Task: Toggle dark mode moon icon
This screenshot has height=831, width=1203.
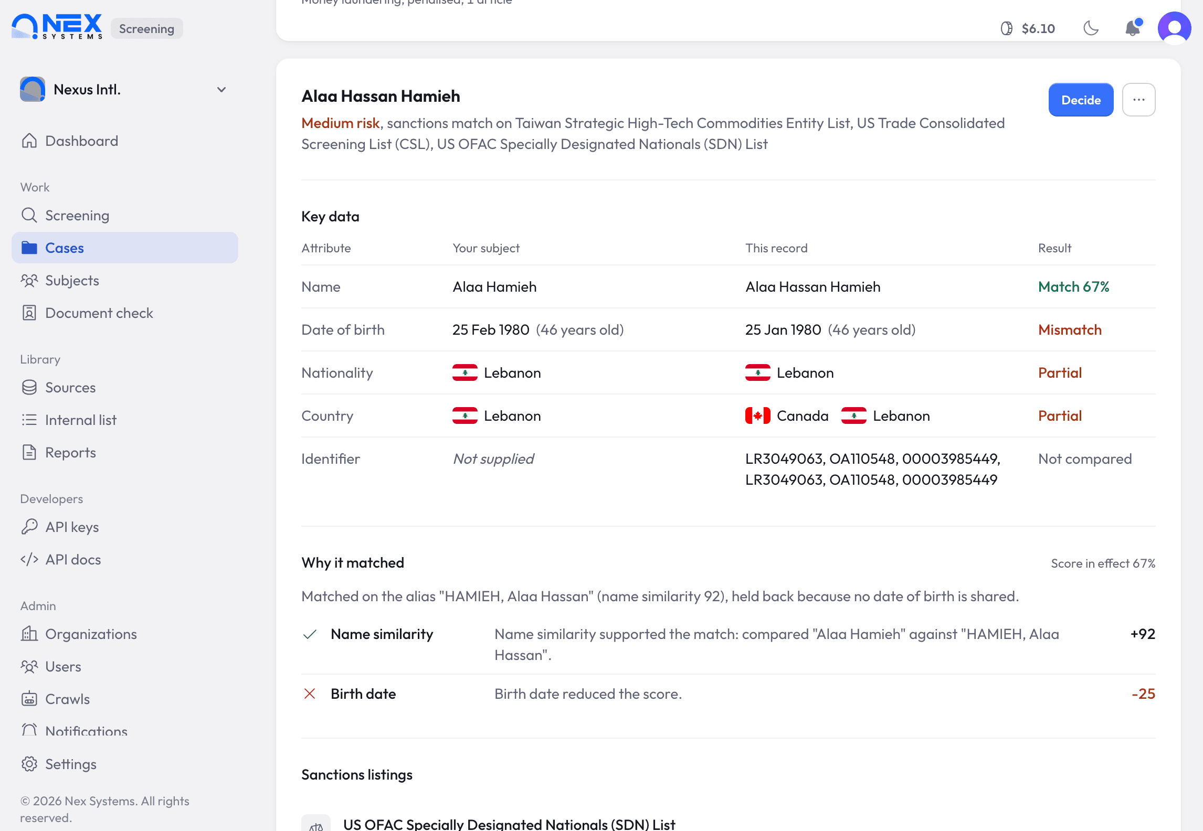Action: tap(1091, 28)
